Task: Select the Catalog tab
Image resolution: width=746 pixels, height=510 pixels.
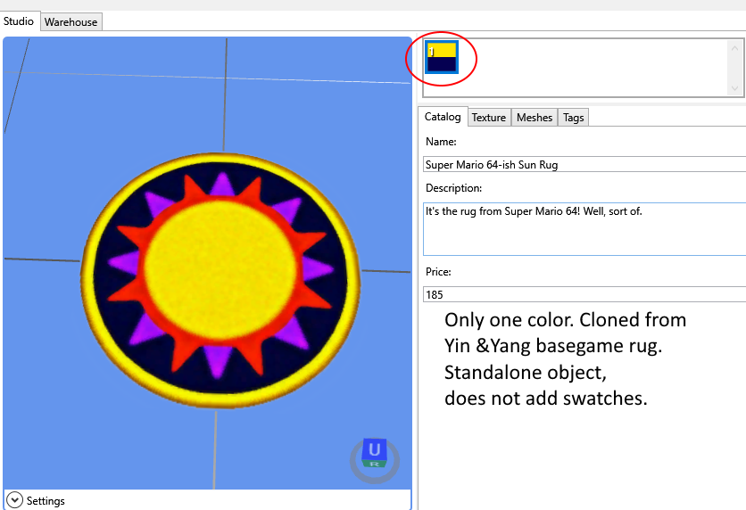Action: click(443, 117)
